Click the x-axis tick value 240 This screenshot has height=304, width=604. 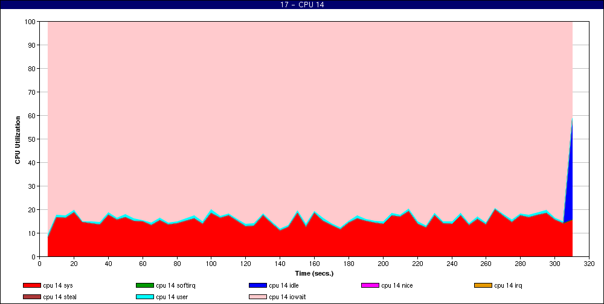pos(452,264)
